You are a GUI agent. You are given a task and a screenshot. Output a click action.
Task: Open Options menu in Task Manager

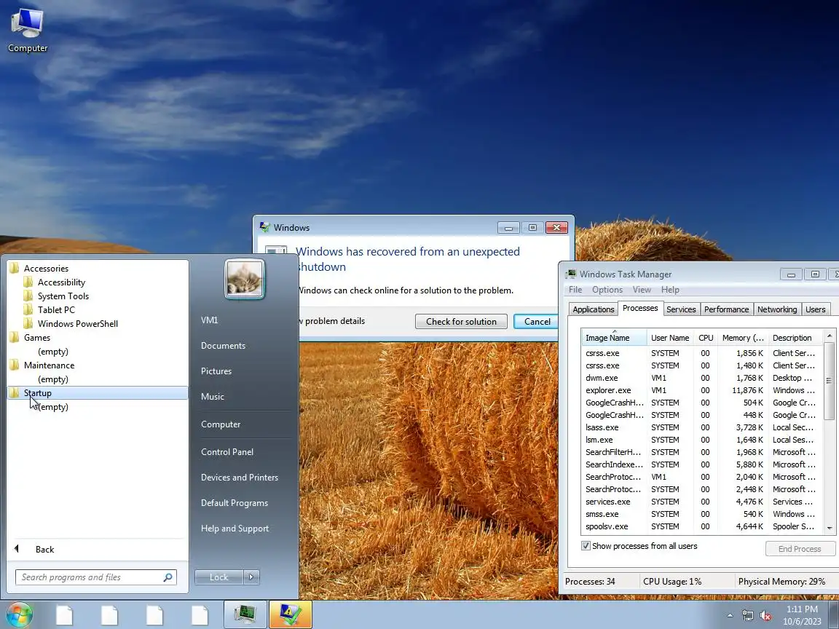click(x=607, y=289)
